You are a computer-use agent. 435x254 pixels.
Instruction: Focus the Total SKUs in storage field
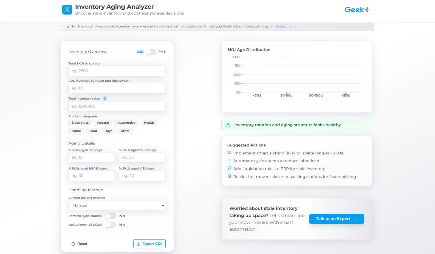point(117,71)
